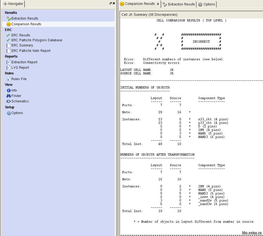Open ERC Pathchk Polygons Database entry
Viewport: 263px width, 236px height.
[37, 40]
